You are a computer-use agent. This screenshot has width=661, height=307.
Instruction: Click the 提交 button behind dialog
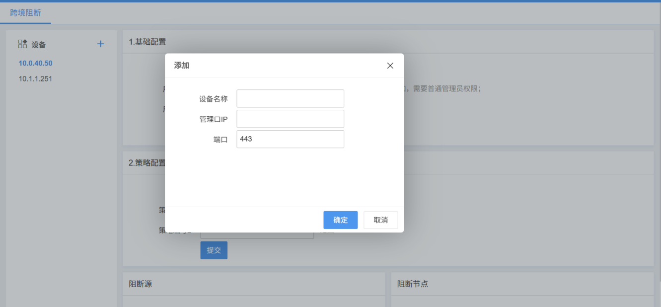[x=214, y=250]
